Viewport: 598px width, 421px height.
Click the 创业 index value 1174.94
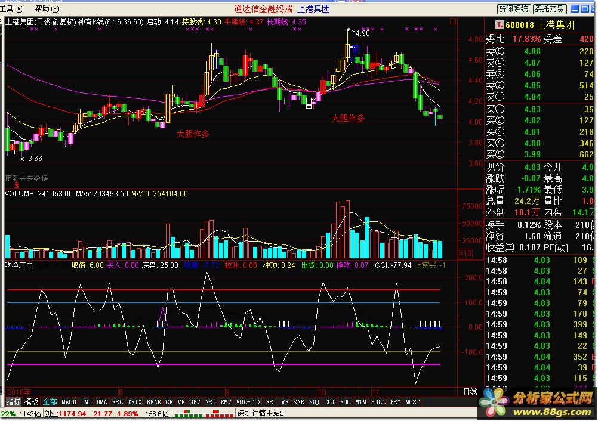pyautogui.click(x=72, y=414)
